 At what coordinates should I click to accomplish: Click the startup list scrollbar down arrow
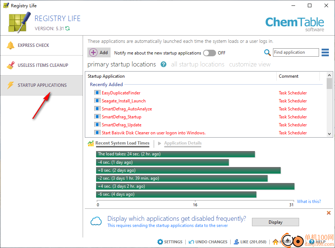(x=329, y=134)
